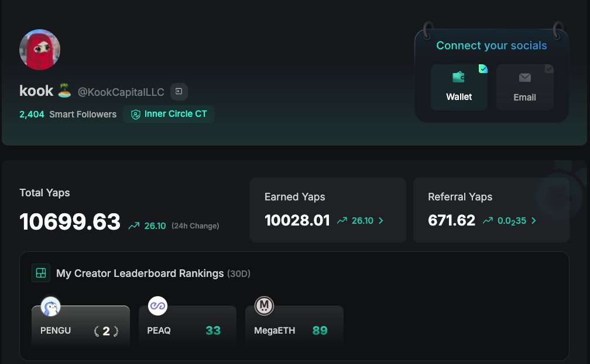
Task: Click the Total Yaps heading label
Action: (x=44, y=193)
